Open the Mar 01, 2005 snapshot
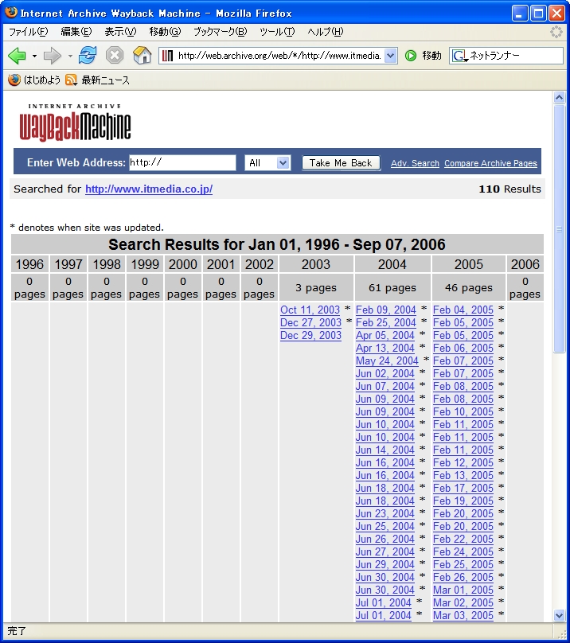Viewport: 570px width, 643px height. click(x=463, y=590)
